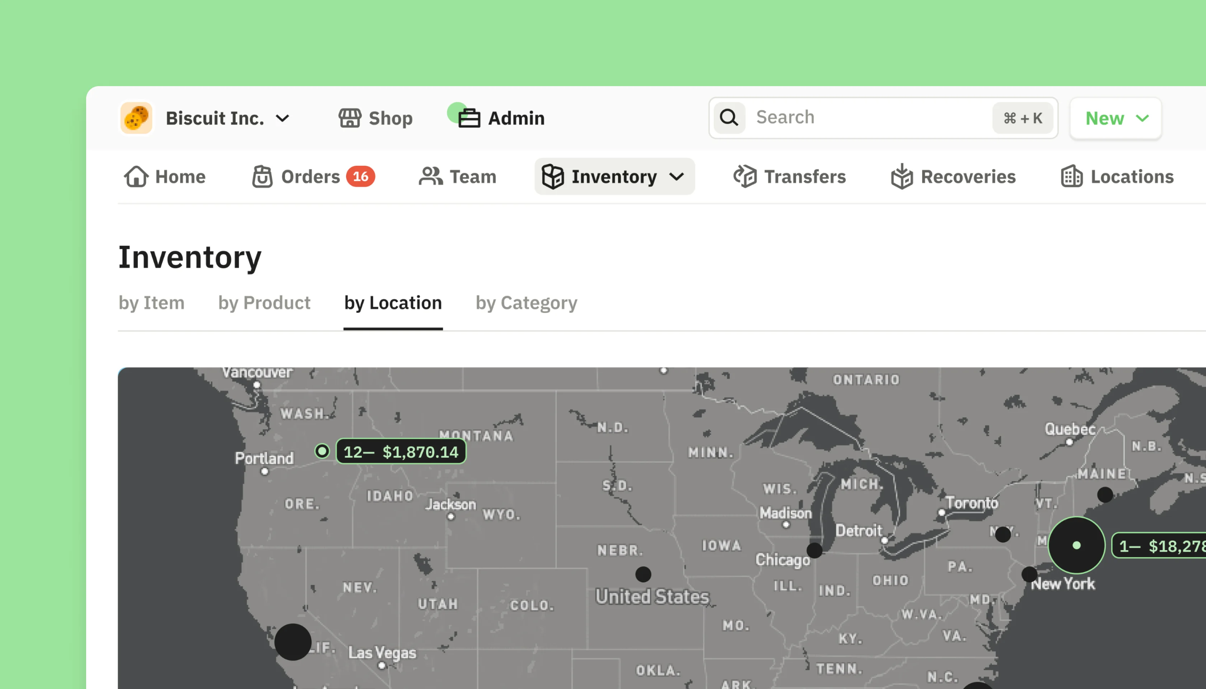Image resolution: width=1206 pixels, height=689 pixels.
Task: Click the Orders shopping bag icon
Action: click(262, 177)
